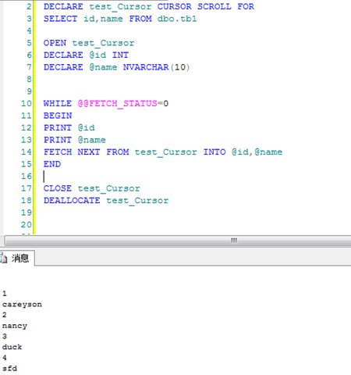Click INTO @id,@name on line 14
This screenshot has height=375, width=351.
pos(243,152)
